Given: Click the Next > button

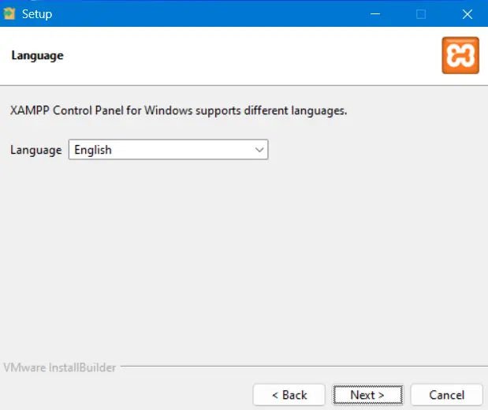Looking at the screenshot, I should tap(367, 395).
